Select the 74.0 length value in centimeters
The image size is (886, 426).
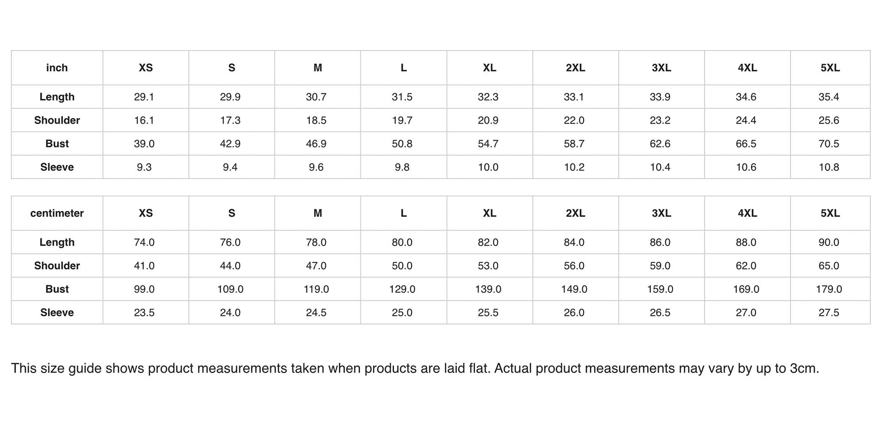point(144,242)
